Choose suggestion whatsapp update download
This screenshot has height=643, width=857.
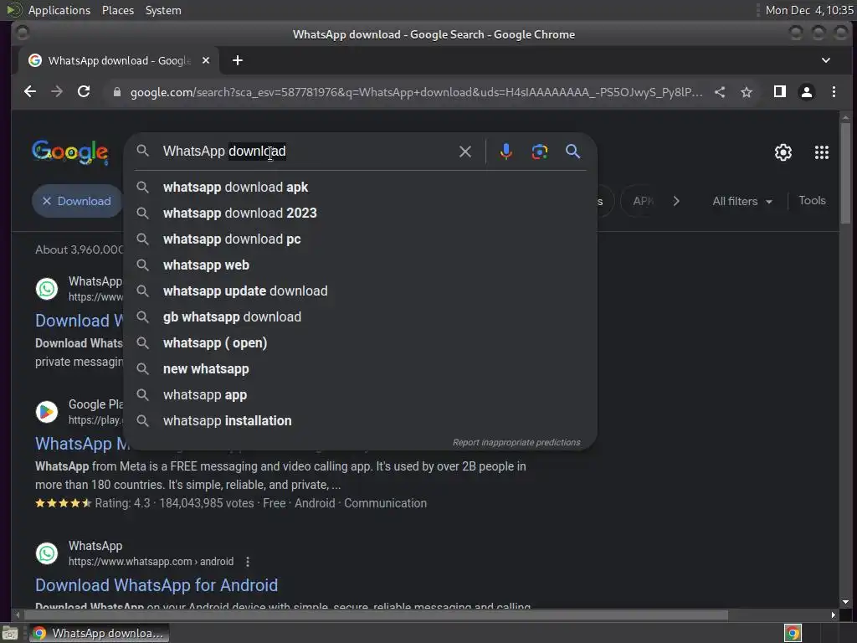coord(361,291)
